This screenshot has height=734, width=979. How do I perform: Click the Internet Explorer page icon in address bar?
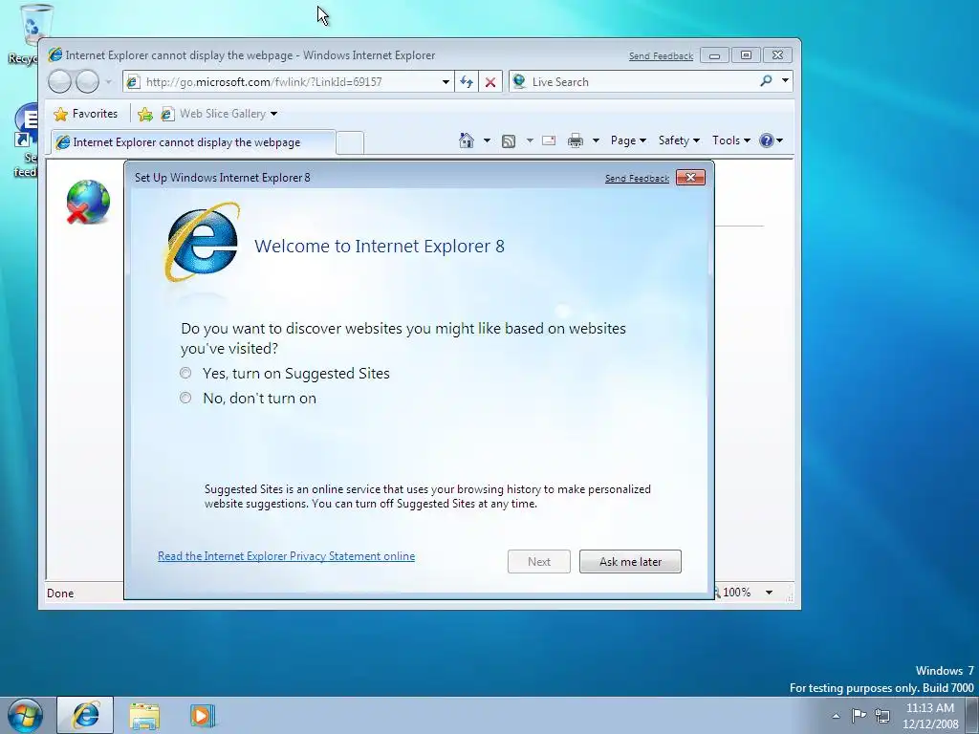[133, 82]
